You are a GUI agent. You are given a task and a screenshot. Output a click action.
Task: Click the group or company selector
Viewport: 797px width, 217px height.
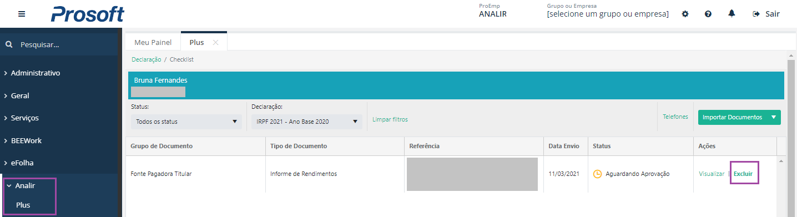608,14
